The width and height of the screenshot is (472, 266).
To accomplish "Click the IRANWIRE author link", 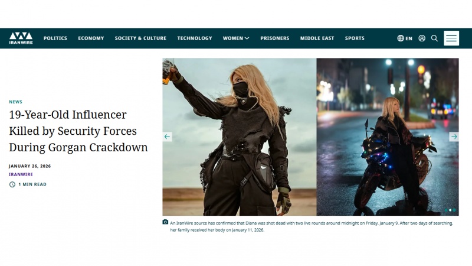I will (x=21, y=174).
